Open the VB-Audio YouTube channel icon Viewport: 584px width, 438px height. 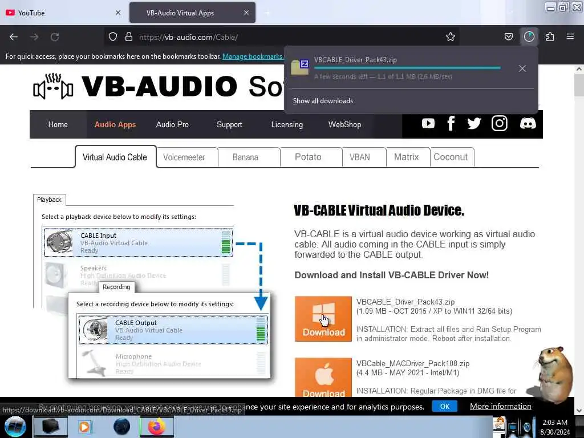[428, 123]
